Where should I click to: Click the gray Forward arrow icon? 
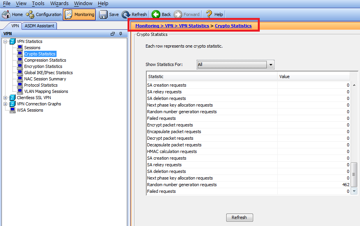(x=178, y=14)
